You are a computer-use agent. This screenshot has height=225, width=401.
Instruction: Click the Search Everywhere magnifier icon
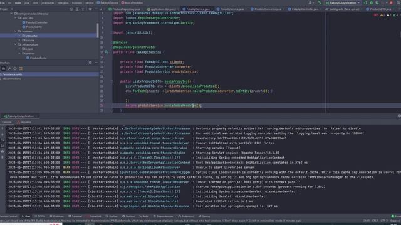point(398,2)
